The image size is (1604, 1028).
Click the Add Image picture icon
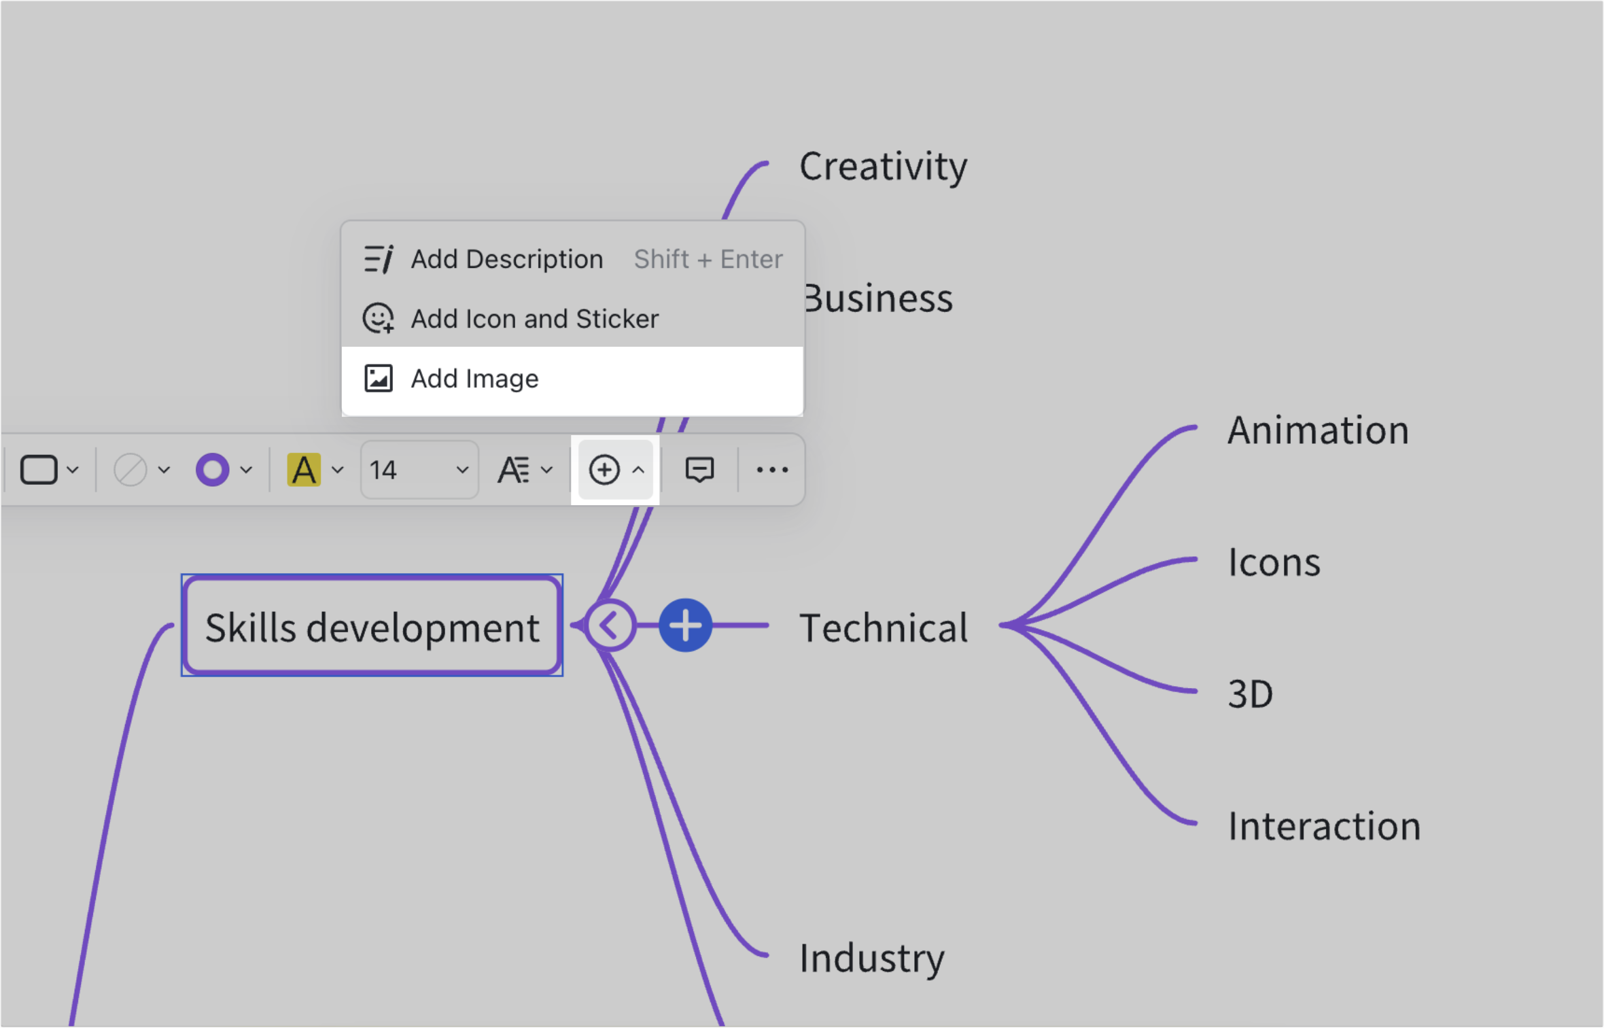click(x=379, y=379)
